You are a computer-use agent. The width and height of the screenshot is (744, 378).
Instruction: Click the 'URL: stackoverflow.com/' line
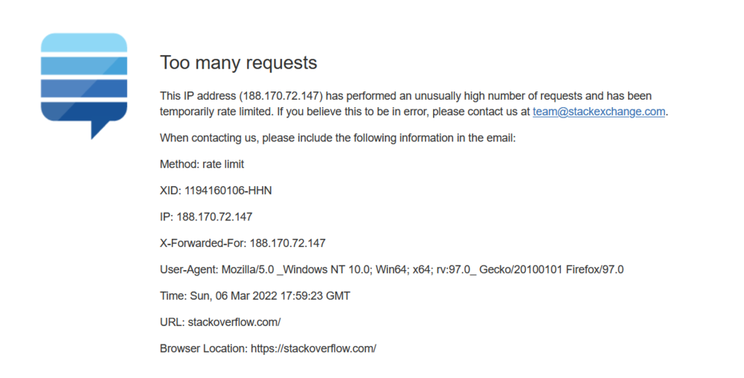pos(220,322)
